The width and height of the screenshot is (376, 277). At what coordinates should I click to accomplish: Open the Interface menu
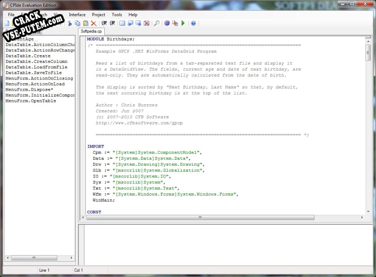[x=77, y=15]
